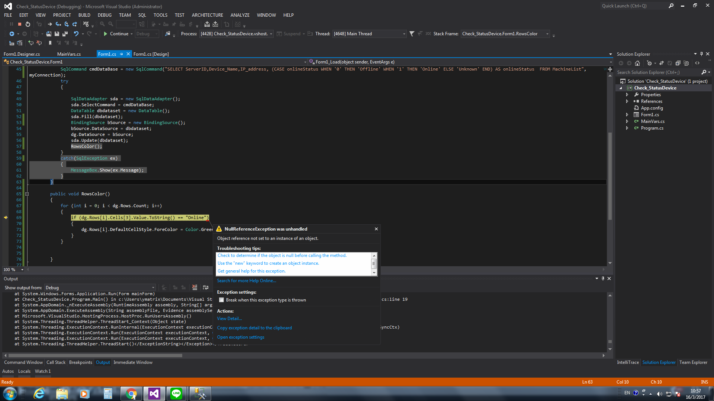714x401 pixels.
Task: Switch to the Form1.cs [Design] tab
Action: 151,54
